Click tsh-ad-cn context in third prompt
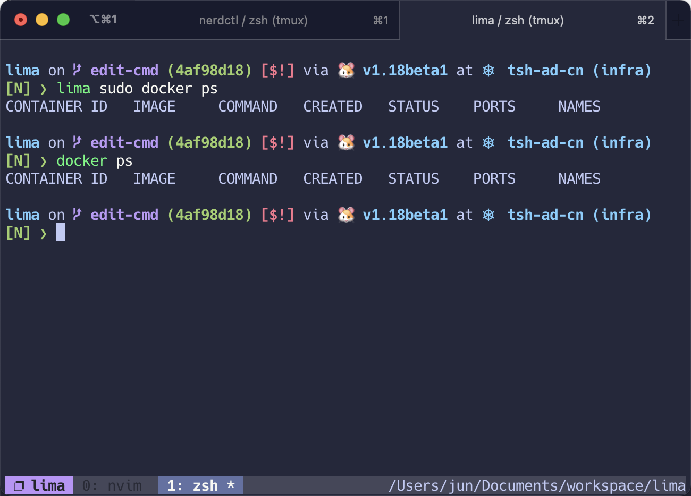This screenshot has width=691, height=496. coord(545,215)
